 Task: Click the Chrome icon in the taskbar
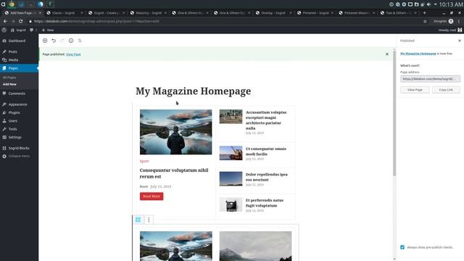pos(12,4)
